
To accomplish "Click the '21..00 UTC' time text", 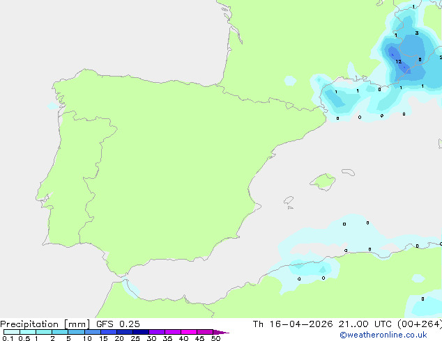I will 365,324.
